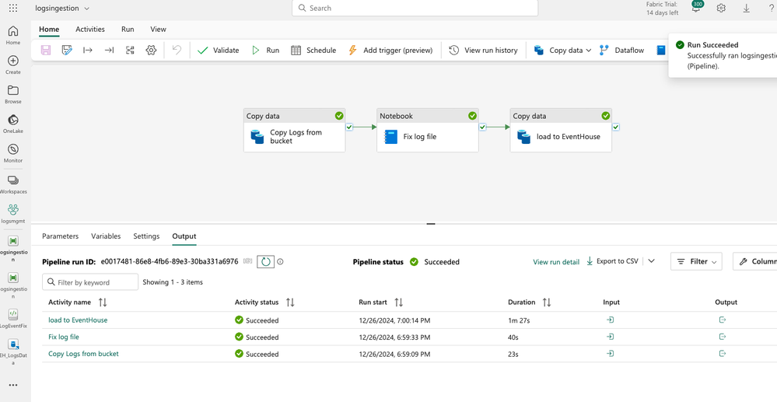Switch to the Activities ribbon tab
This screenshot has width=777, height=402.
[90, 30]
